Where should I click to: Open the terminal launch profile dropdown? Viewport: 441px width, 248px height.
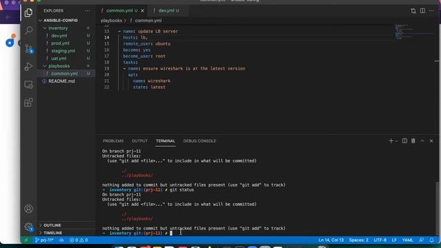pos(397,141)
